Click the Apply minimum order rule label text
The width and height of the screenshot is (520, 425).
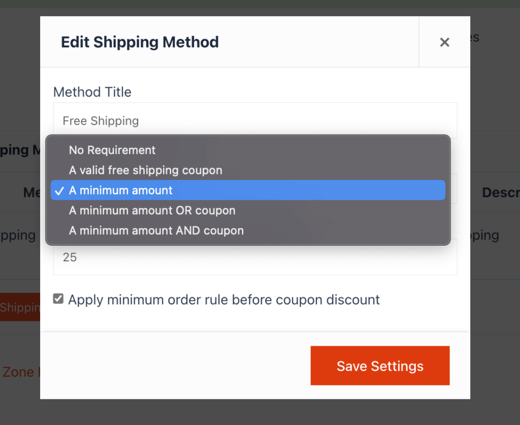click(x=223, y=300)
